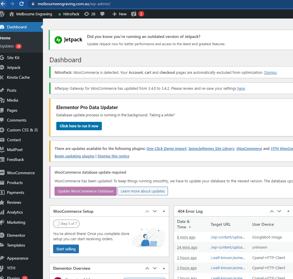This screenshot has width=293, height=279.
Task: Click 'Click here to run it now' button
Action: tap(79, 126)
